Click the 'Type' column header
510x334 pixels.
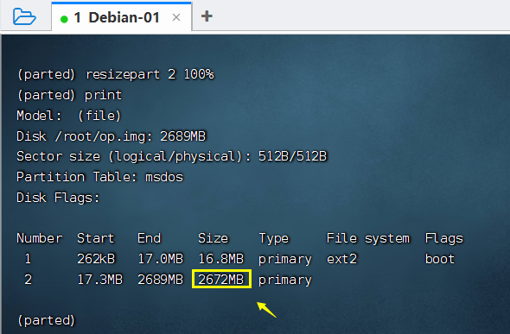coord(273,238)
